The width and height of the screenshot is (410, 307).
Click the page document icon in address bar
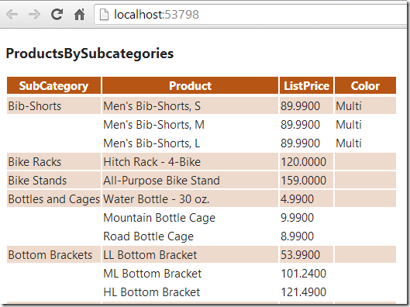(104, 15)
